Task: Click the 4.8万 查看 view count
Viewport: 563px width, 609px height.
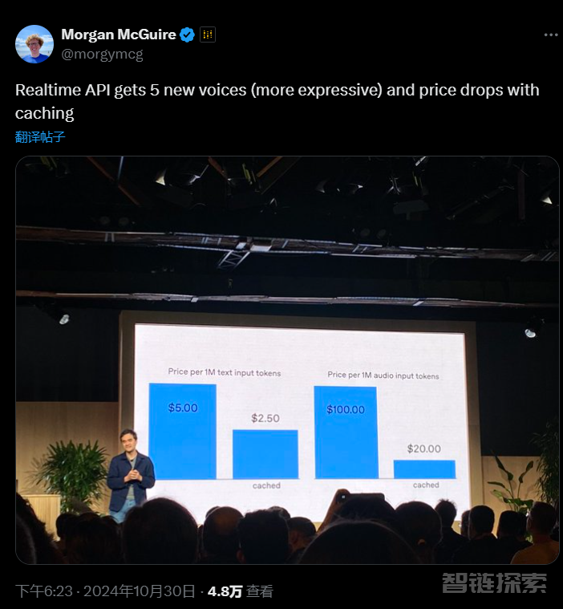Action: point(241,591)
